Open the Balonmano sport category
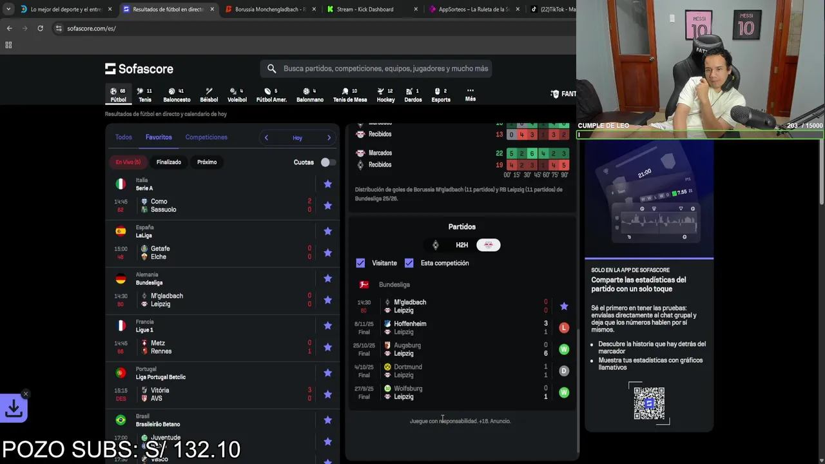 (310, 95)
